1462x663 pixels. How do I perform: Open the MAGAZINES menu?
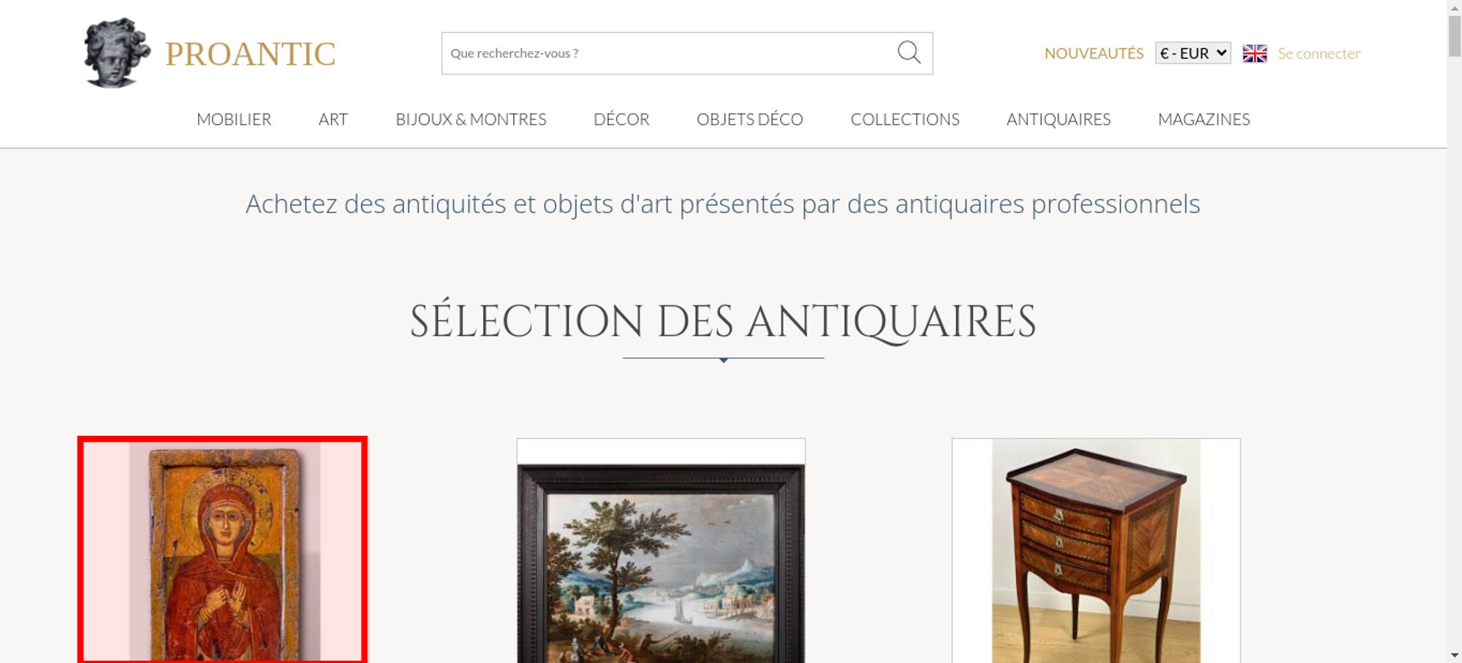point(1204,119)
